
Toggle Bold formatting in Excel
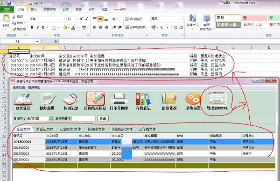click(32, 28)
